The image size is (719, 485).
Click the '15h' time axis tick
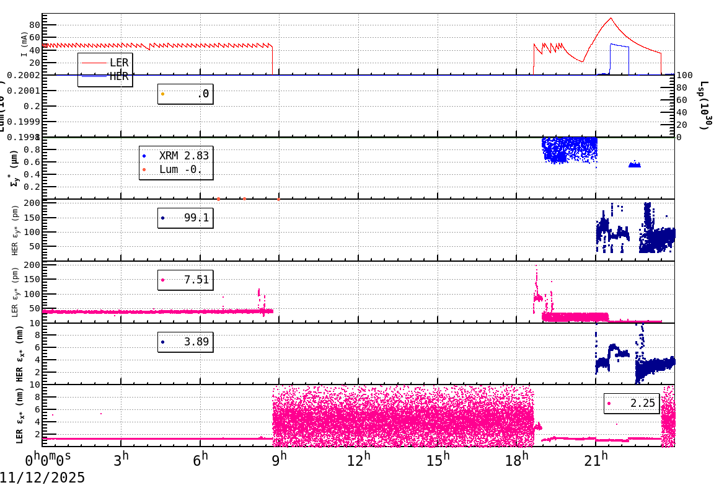coord(438,460)
